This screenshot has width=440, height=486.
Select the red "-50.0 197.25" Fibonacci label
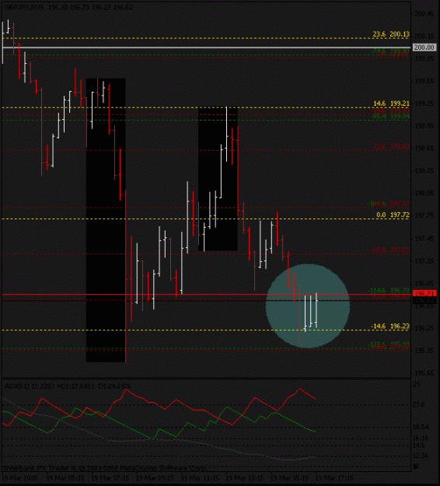(x=391, y=250)
